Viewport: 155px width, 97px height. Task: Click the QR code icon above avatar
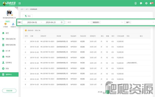click(17, 8)
